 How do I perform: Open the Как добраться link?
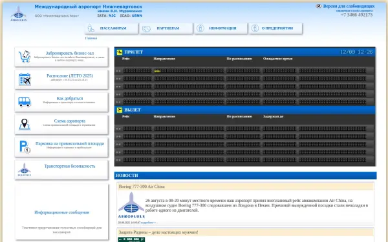pyautogui.click(x=70, y=98)
